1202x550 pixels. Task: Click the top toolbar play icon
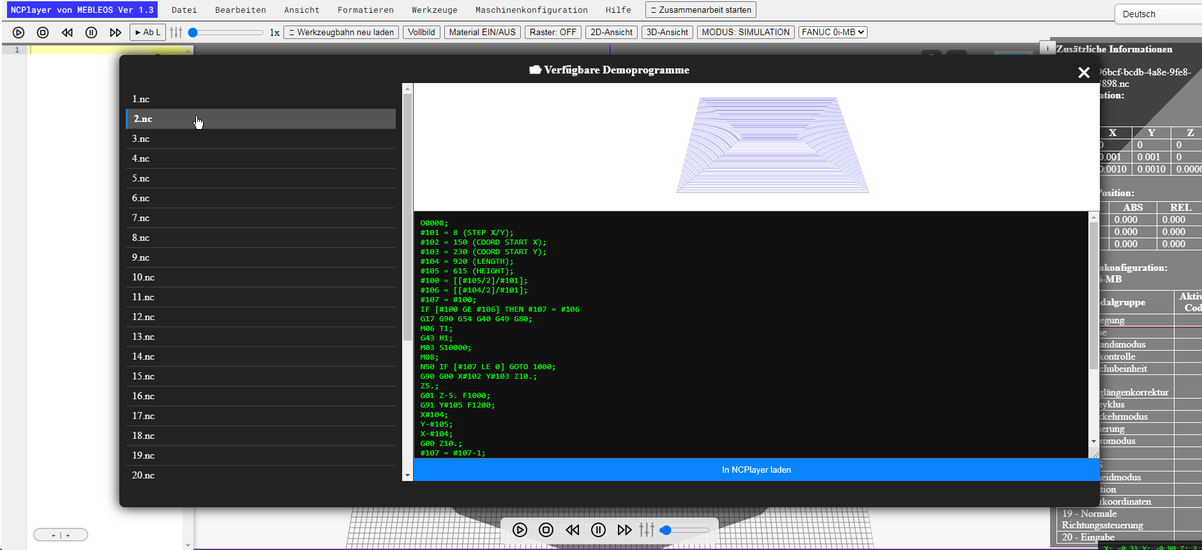[19, 33]
